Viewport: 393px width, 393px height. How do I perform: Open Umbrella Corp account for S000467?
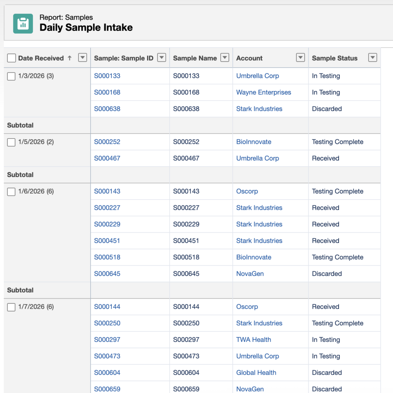(x=258, y=158)
